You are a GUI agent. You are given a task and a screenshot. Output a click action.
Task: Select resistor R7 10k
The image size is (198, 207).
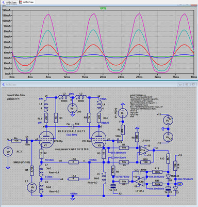pyautogui.click(x=124, y=148)
